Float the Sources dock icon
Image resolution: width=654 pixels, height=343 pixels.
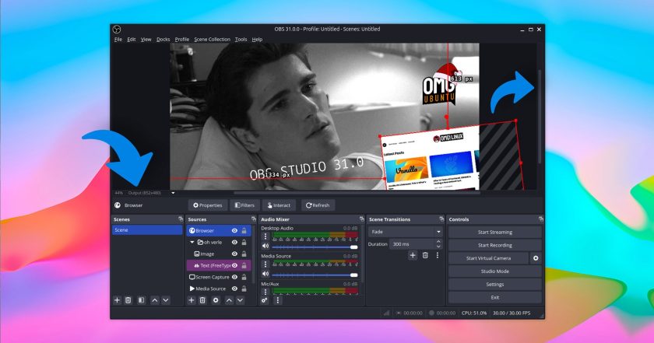pos(254,219)
